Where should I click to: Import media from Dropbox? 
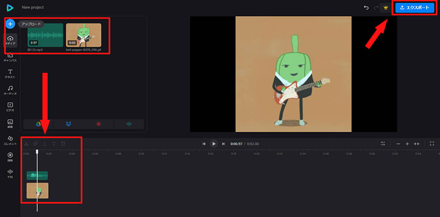click(x=68, y=124)
